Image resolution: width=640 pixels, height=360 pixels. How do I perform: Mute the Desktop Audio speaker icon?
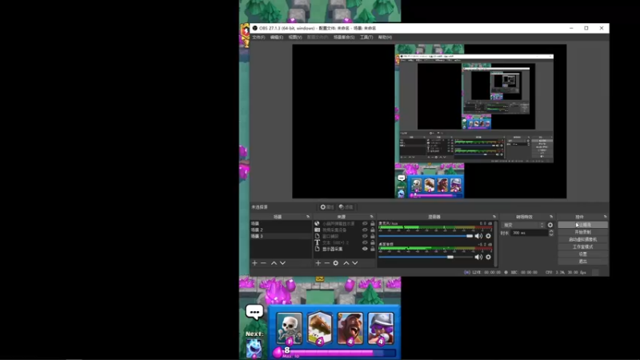click(478, 257)
